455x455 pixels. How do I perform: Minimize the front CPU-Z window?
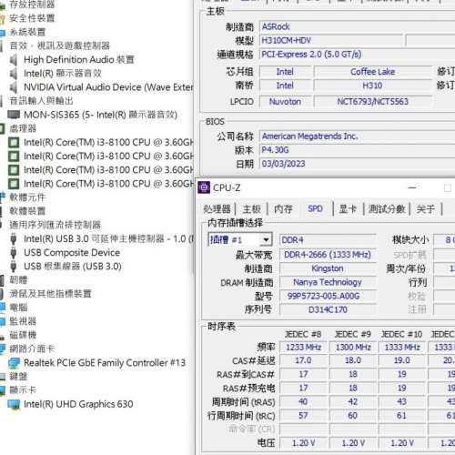pyautogui.click(x=412, y=188)
